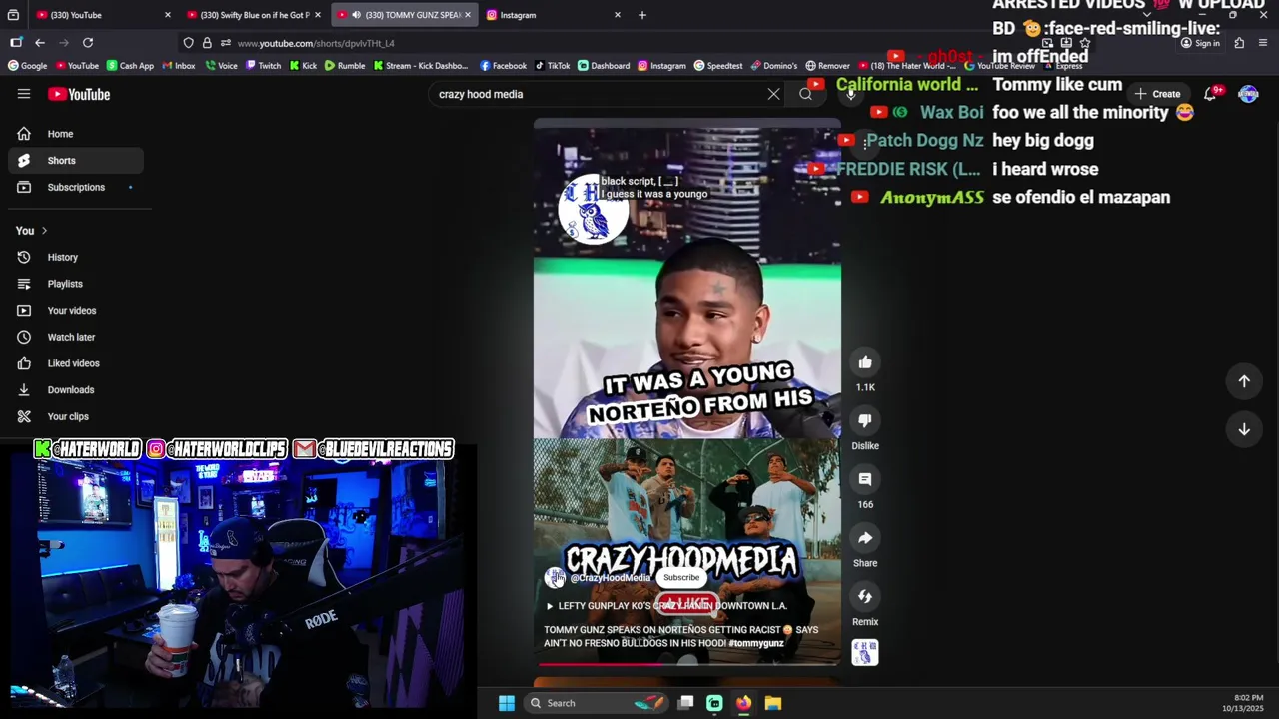
Task: Open Shorts in sidebar
Action: (x=76, y=160)
